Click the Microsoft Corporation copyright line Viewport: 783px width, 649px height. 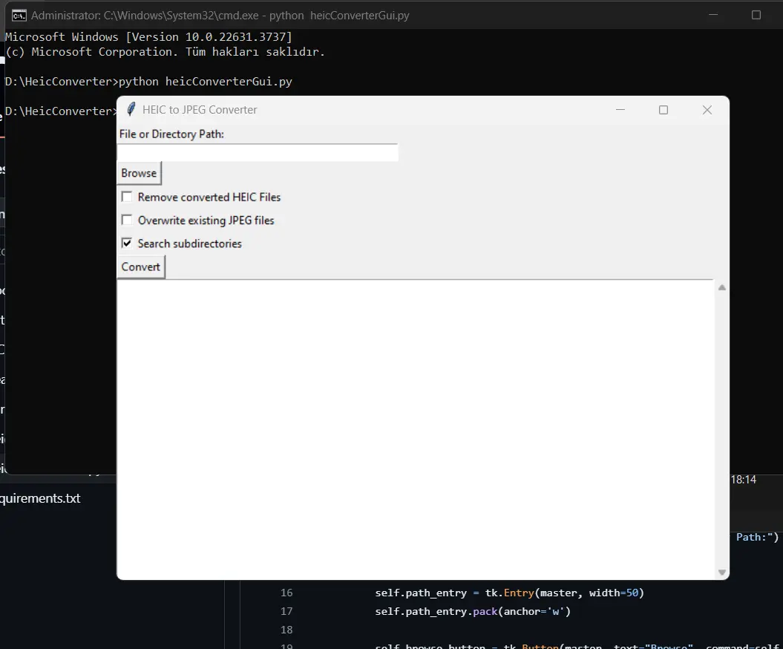(165, 52)
